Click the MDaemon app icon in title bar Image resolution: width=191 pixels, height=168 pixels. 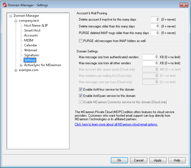click(5, 5)
